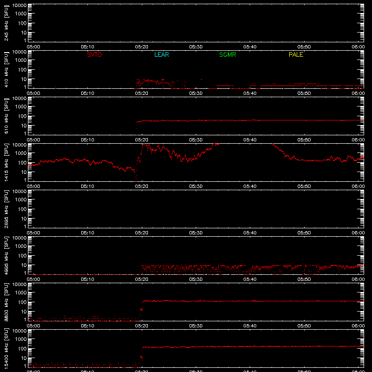Select the 4995 MHz [SFU] axis title
372x372 pixels.
6,256
